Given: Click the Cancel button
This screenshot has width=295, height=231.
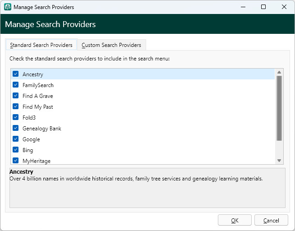Looking at the screenshot, I should click(271, 220).
